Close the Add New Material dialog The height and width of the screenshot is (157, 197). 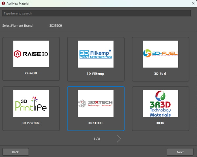[193, 3]
